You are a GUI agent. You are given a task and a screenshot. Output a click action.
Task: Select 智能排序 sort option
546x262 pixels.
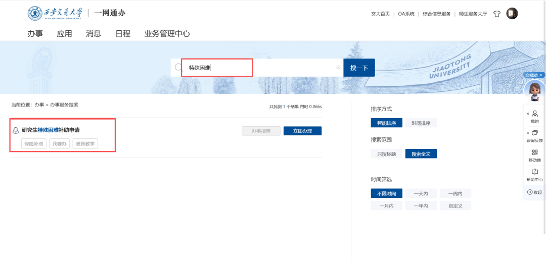(x=387, y=123)
